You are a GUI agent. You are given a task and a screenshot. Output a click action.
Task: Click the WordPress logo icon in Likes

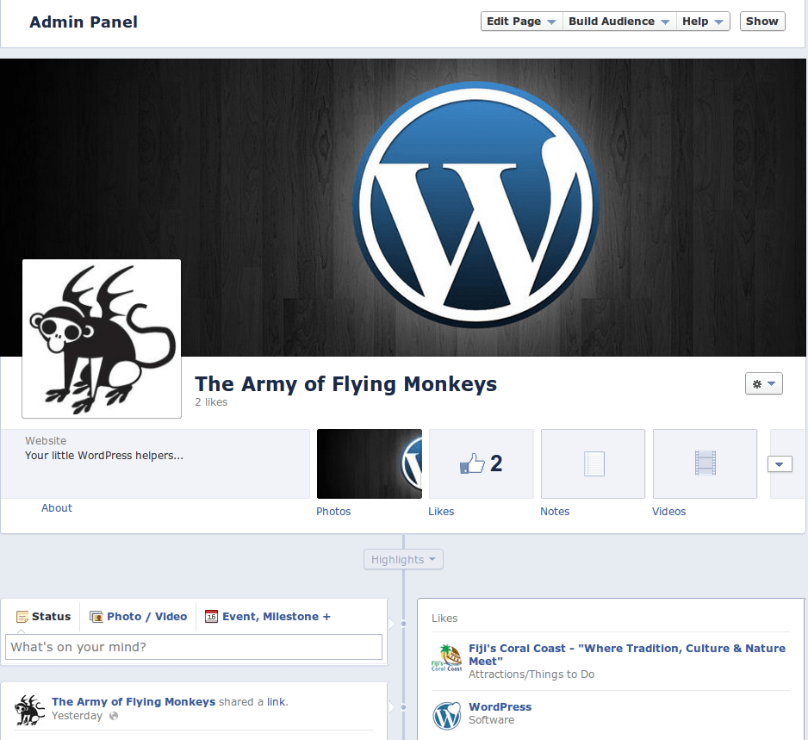pyautogui.click(x=447, y=716)
